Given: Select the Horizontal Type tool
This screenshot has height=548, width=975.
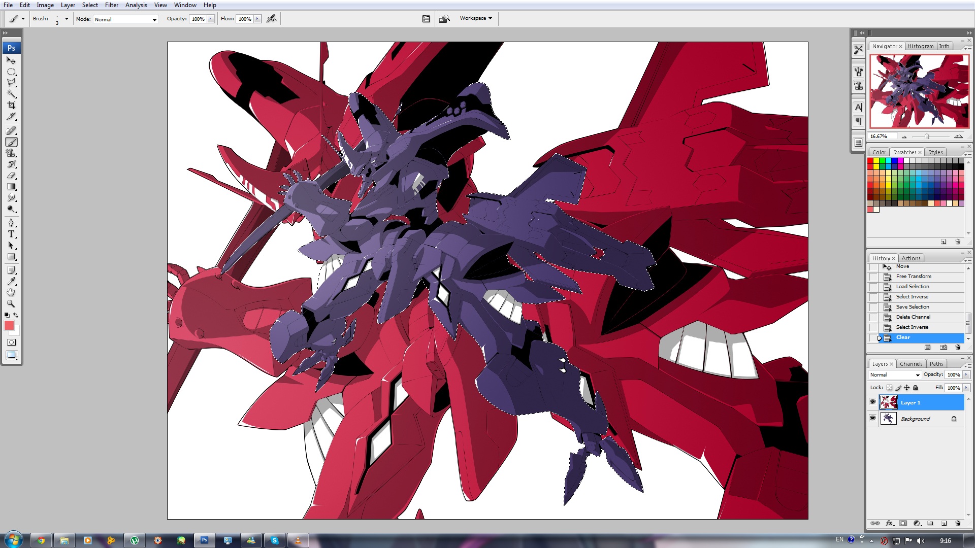Looking at the screenshot, I should tap(11, 234).
